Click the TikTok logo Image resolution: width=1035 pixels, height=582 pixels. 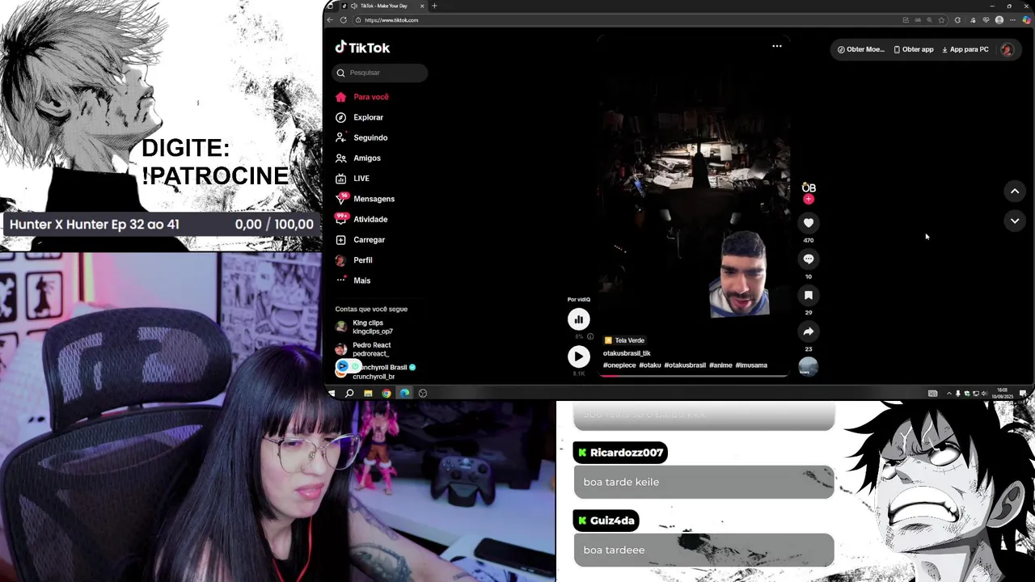362,48
